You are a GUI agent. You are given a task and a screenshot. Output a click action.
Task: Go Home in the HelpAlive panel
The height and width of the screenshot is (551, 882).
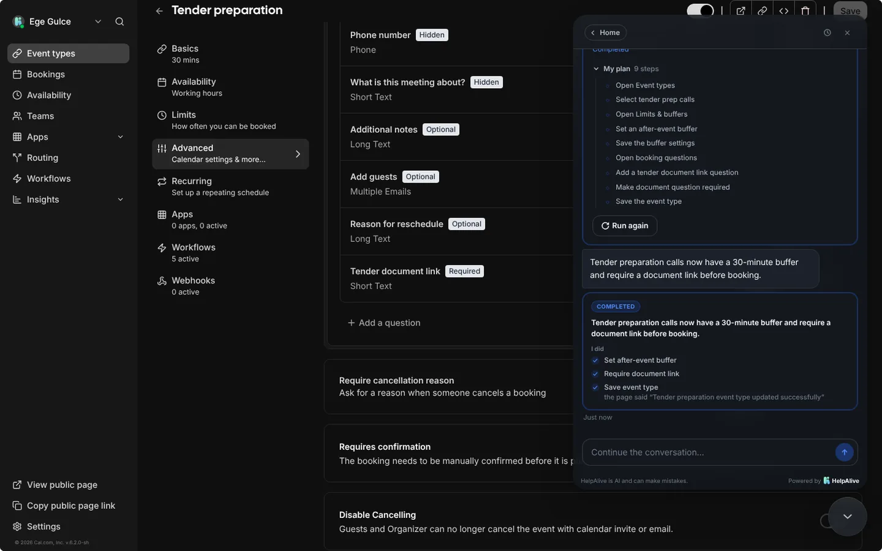[x=605, y=32]
